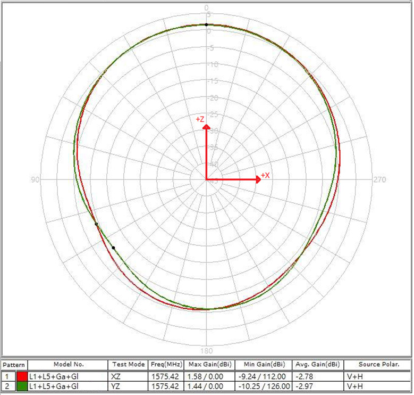Viewport: 414px width, 395px height.
Task: Click the min gain value -10.25 / 126.00
Action: (x=264, y=385)
